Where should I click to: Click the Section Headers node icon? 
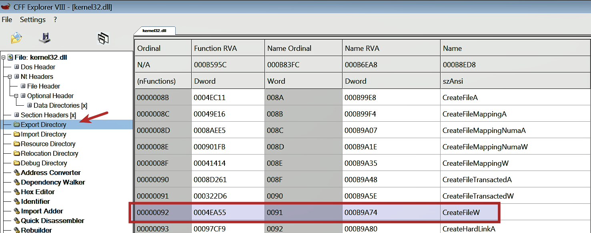pyautogui.click(x=17, y=115)
